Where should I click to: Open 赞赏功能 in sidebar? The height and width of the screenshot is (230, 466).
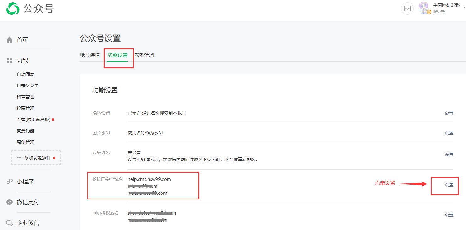(26, 131)
